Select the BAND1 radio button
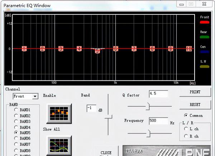Viewport: 215px width, 156px height. pyautogui.click(x=16, y=110)
